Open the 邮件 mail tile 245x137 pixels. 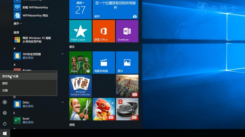(116, 10)
